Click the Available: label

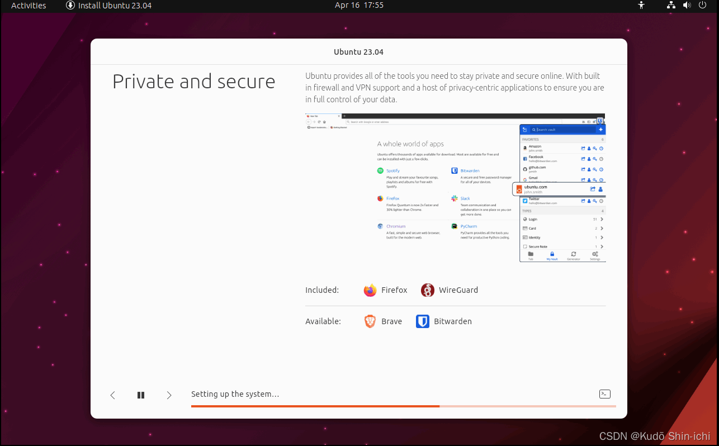point(323,321)
